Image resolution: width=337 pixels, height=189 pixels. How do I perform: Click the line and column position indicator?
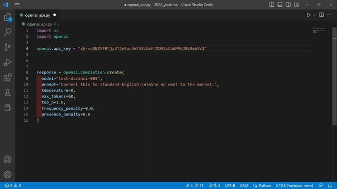pos(194,185)
